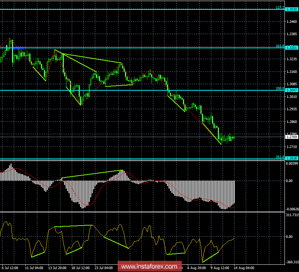
Task: Click the 11 Jul 04:00 time label
Action: pos(33,268)
